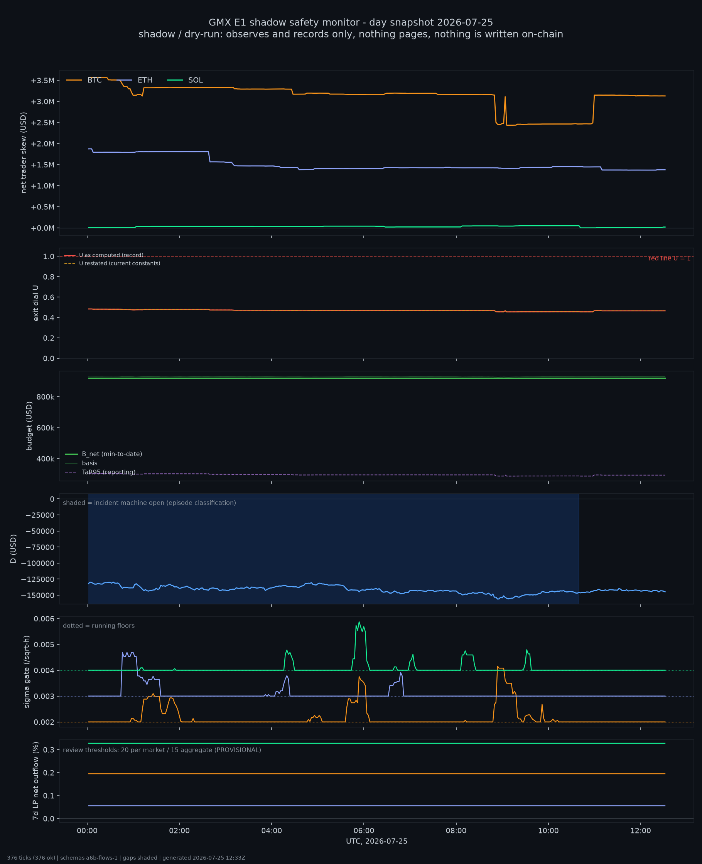Click the review thresholds PROVISIONAL note
This screenshot has height=864, width=702.
pyautogui.click(x=162, y=750)
